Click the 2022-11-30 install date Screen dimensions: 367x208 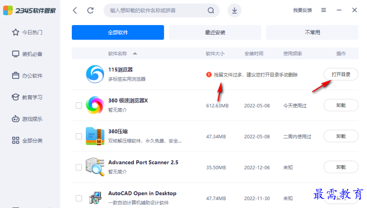click(257, 198)
